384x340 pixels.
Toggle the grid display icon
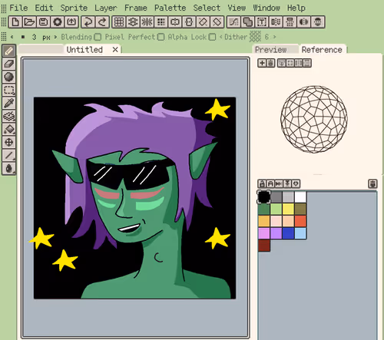[119, 21]
